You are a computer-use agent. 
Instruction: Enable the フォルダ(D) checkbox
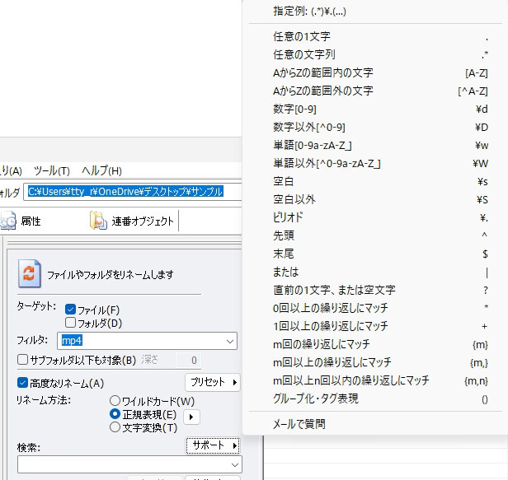[71, 323]
